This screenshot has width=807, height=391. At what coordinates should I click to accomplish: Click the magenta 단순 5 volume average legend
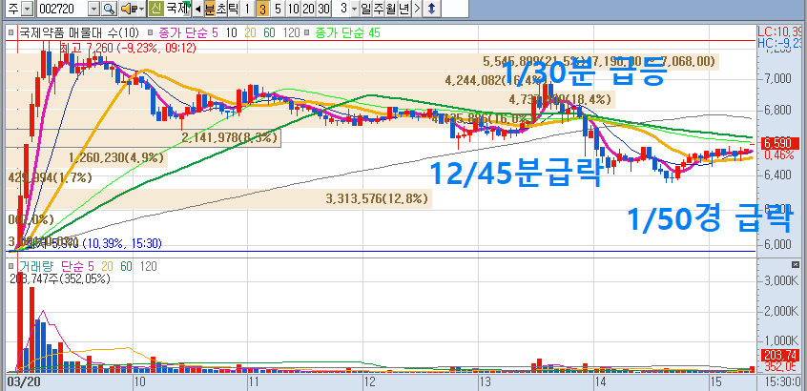tap(77, 266)
